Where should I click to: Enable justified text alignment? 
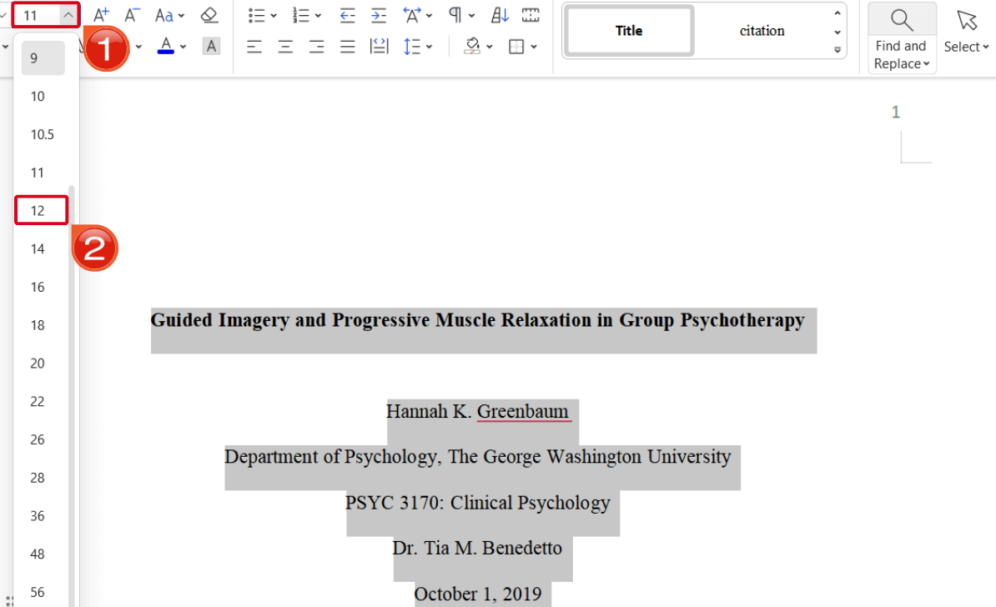[x=347, y=46]
